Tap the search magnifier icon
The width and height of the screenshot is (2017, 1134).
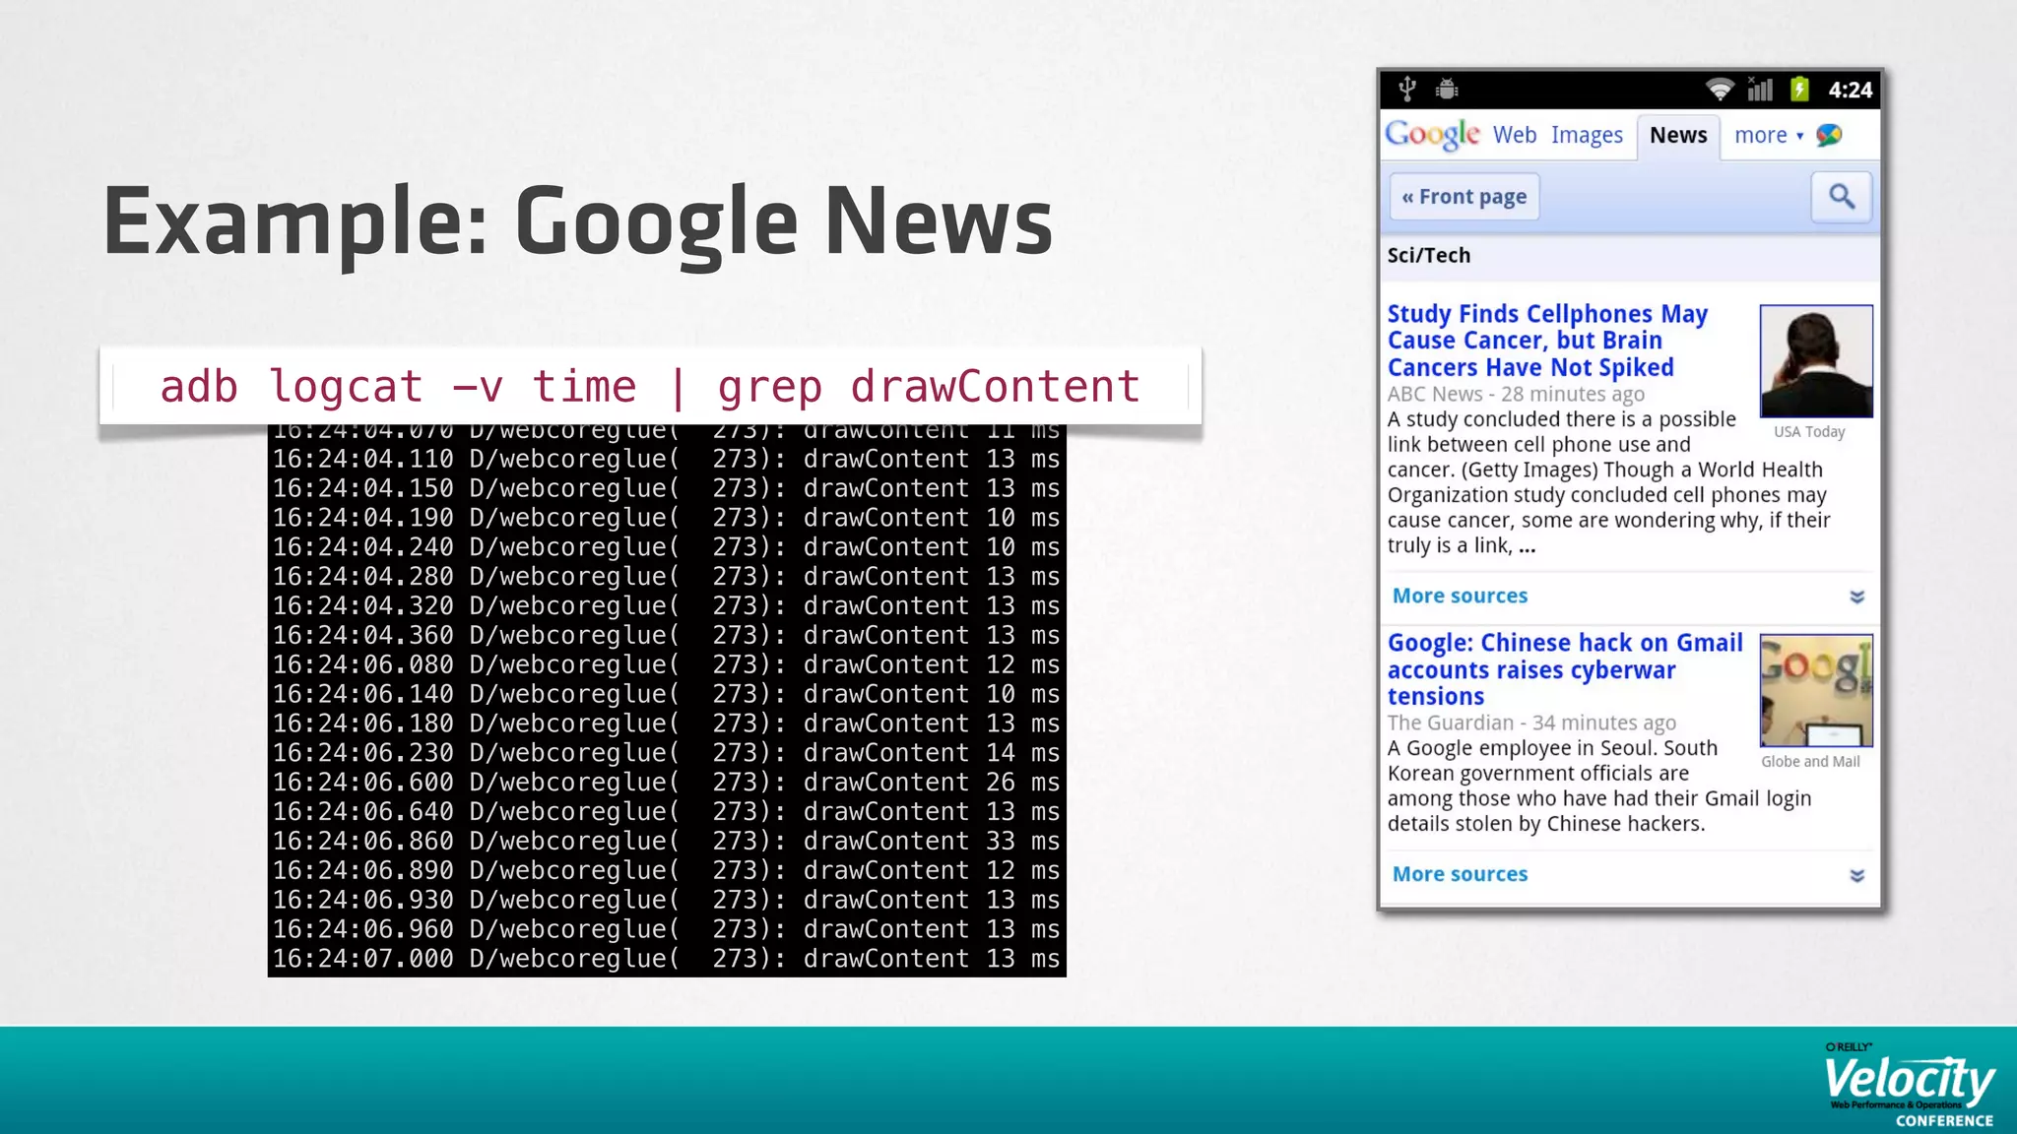[x=1841, y=197]
